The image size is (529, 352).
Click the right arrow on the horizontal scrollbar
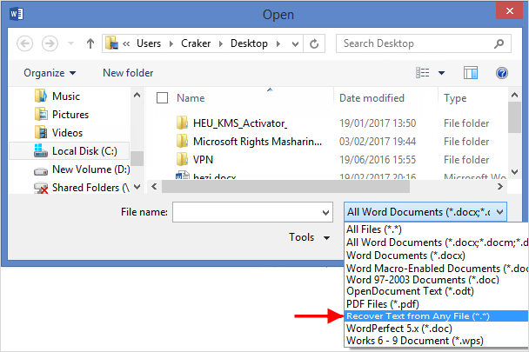tap(500, 187)
